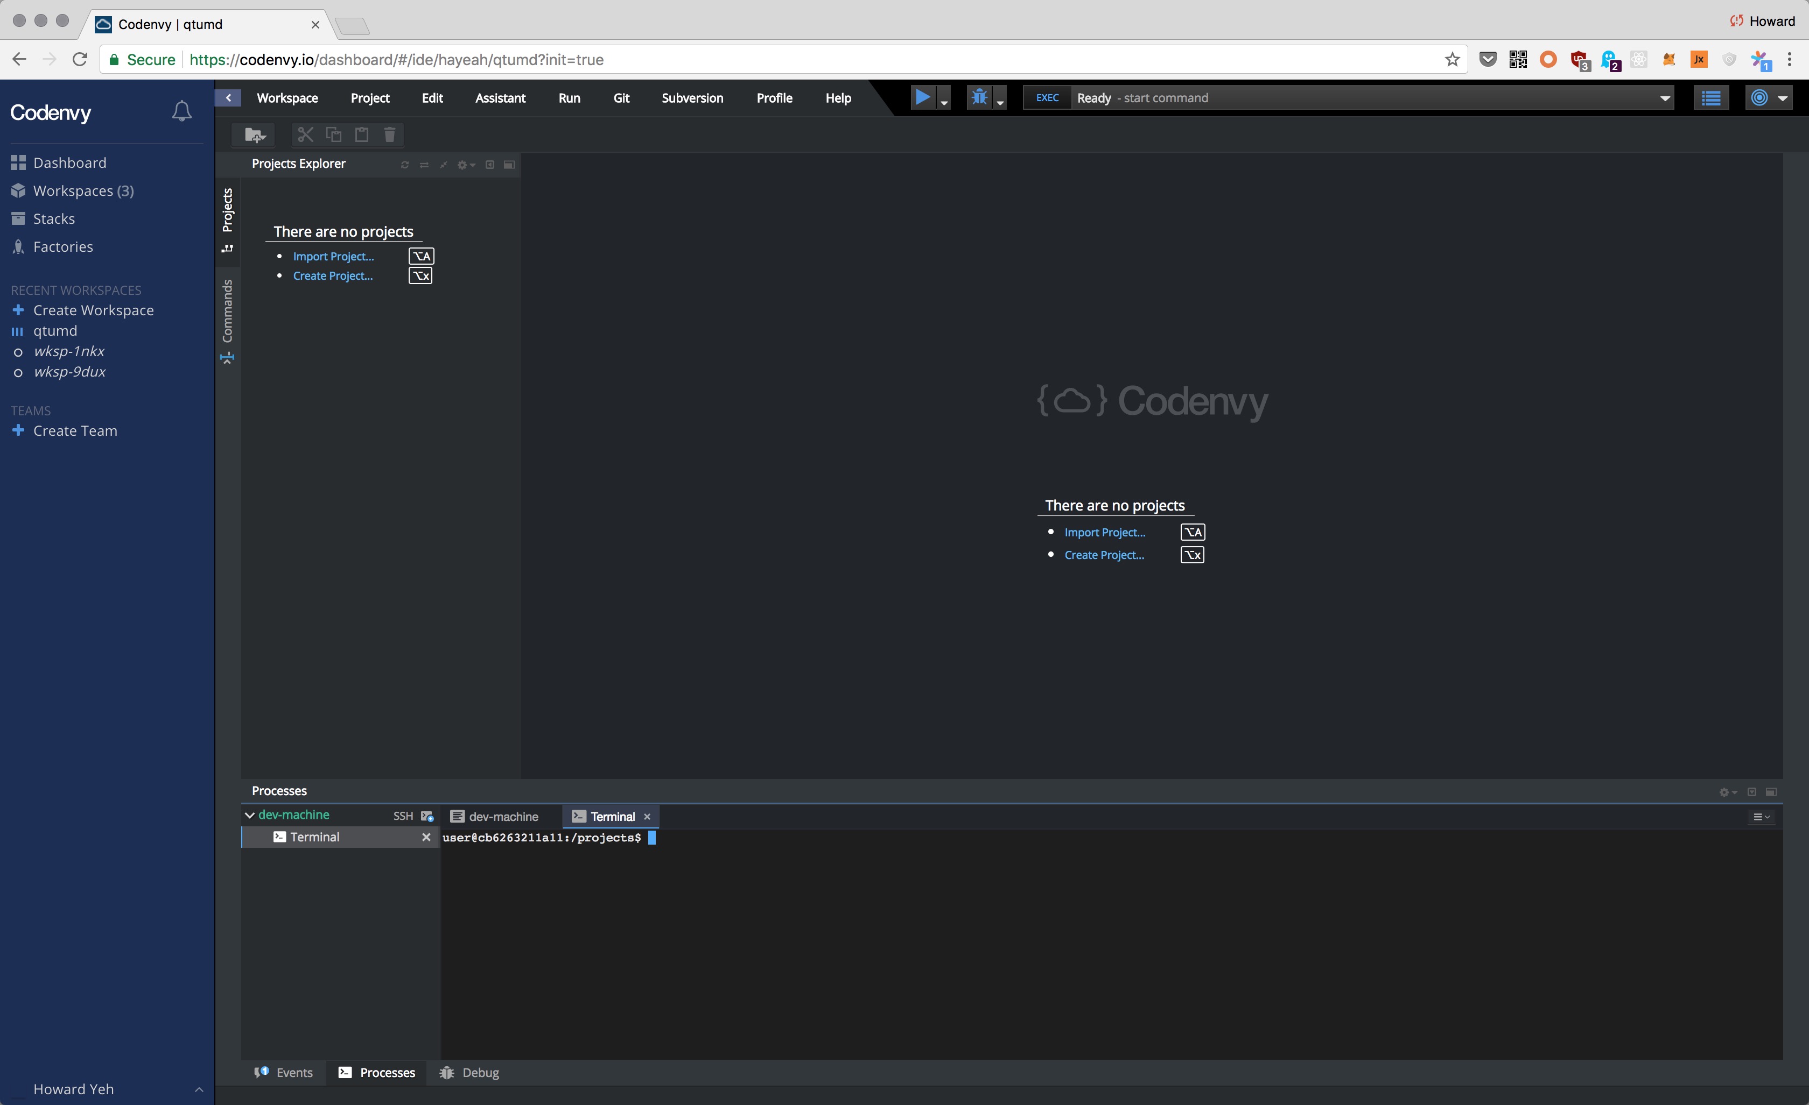
Task: Click Create Workspace in sidebar
Action: coord(82,310)
